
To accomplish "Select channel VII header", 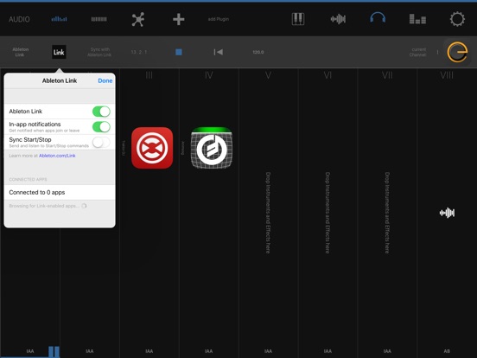I will point(387,75).
